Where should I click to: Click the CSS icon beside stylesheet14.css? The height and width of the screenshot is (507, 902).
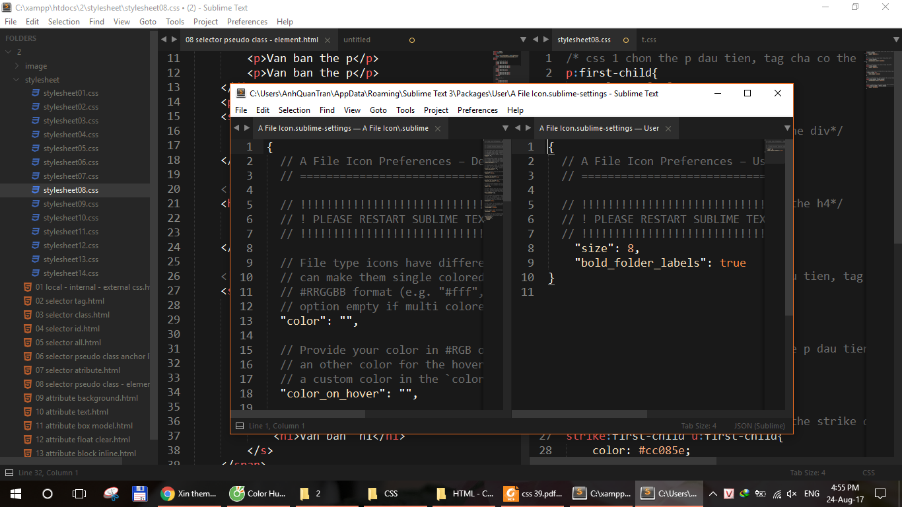36,273
